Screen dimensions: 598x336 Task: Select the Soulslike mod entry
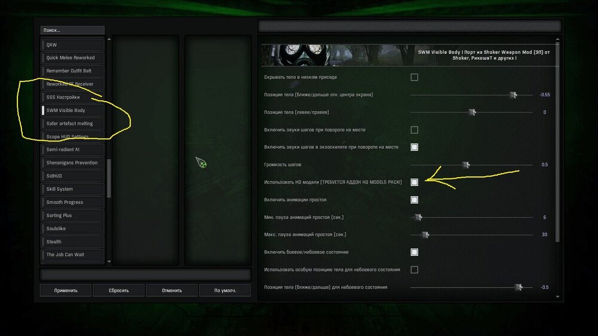tap(72, 228)
